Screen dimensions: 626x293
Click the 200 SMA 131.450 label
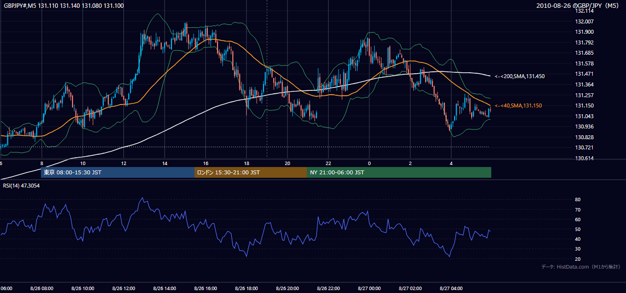coord(520,76)
